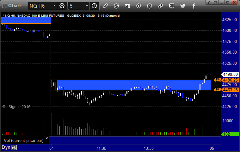Click the 4600.00 price axis label
This screenshot has height=152, width=240.
[x=230, y=30]
